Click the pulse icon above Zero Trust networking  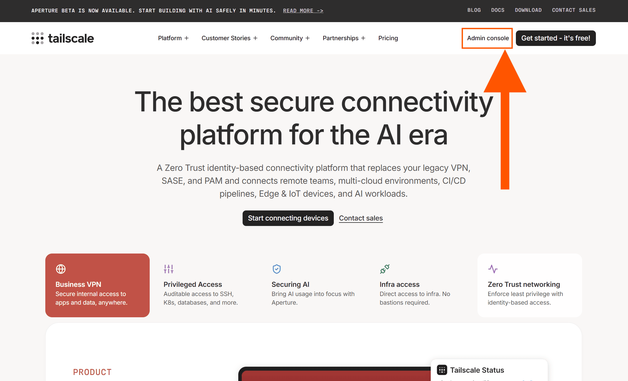tap(493, 269)
